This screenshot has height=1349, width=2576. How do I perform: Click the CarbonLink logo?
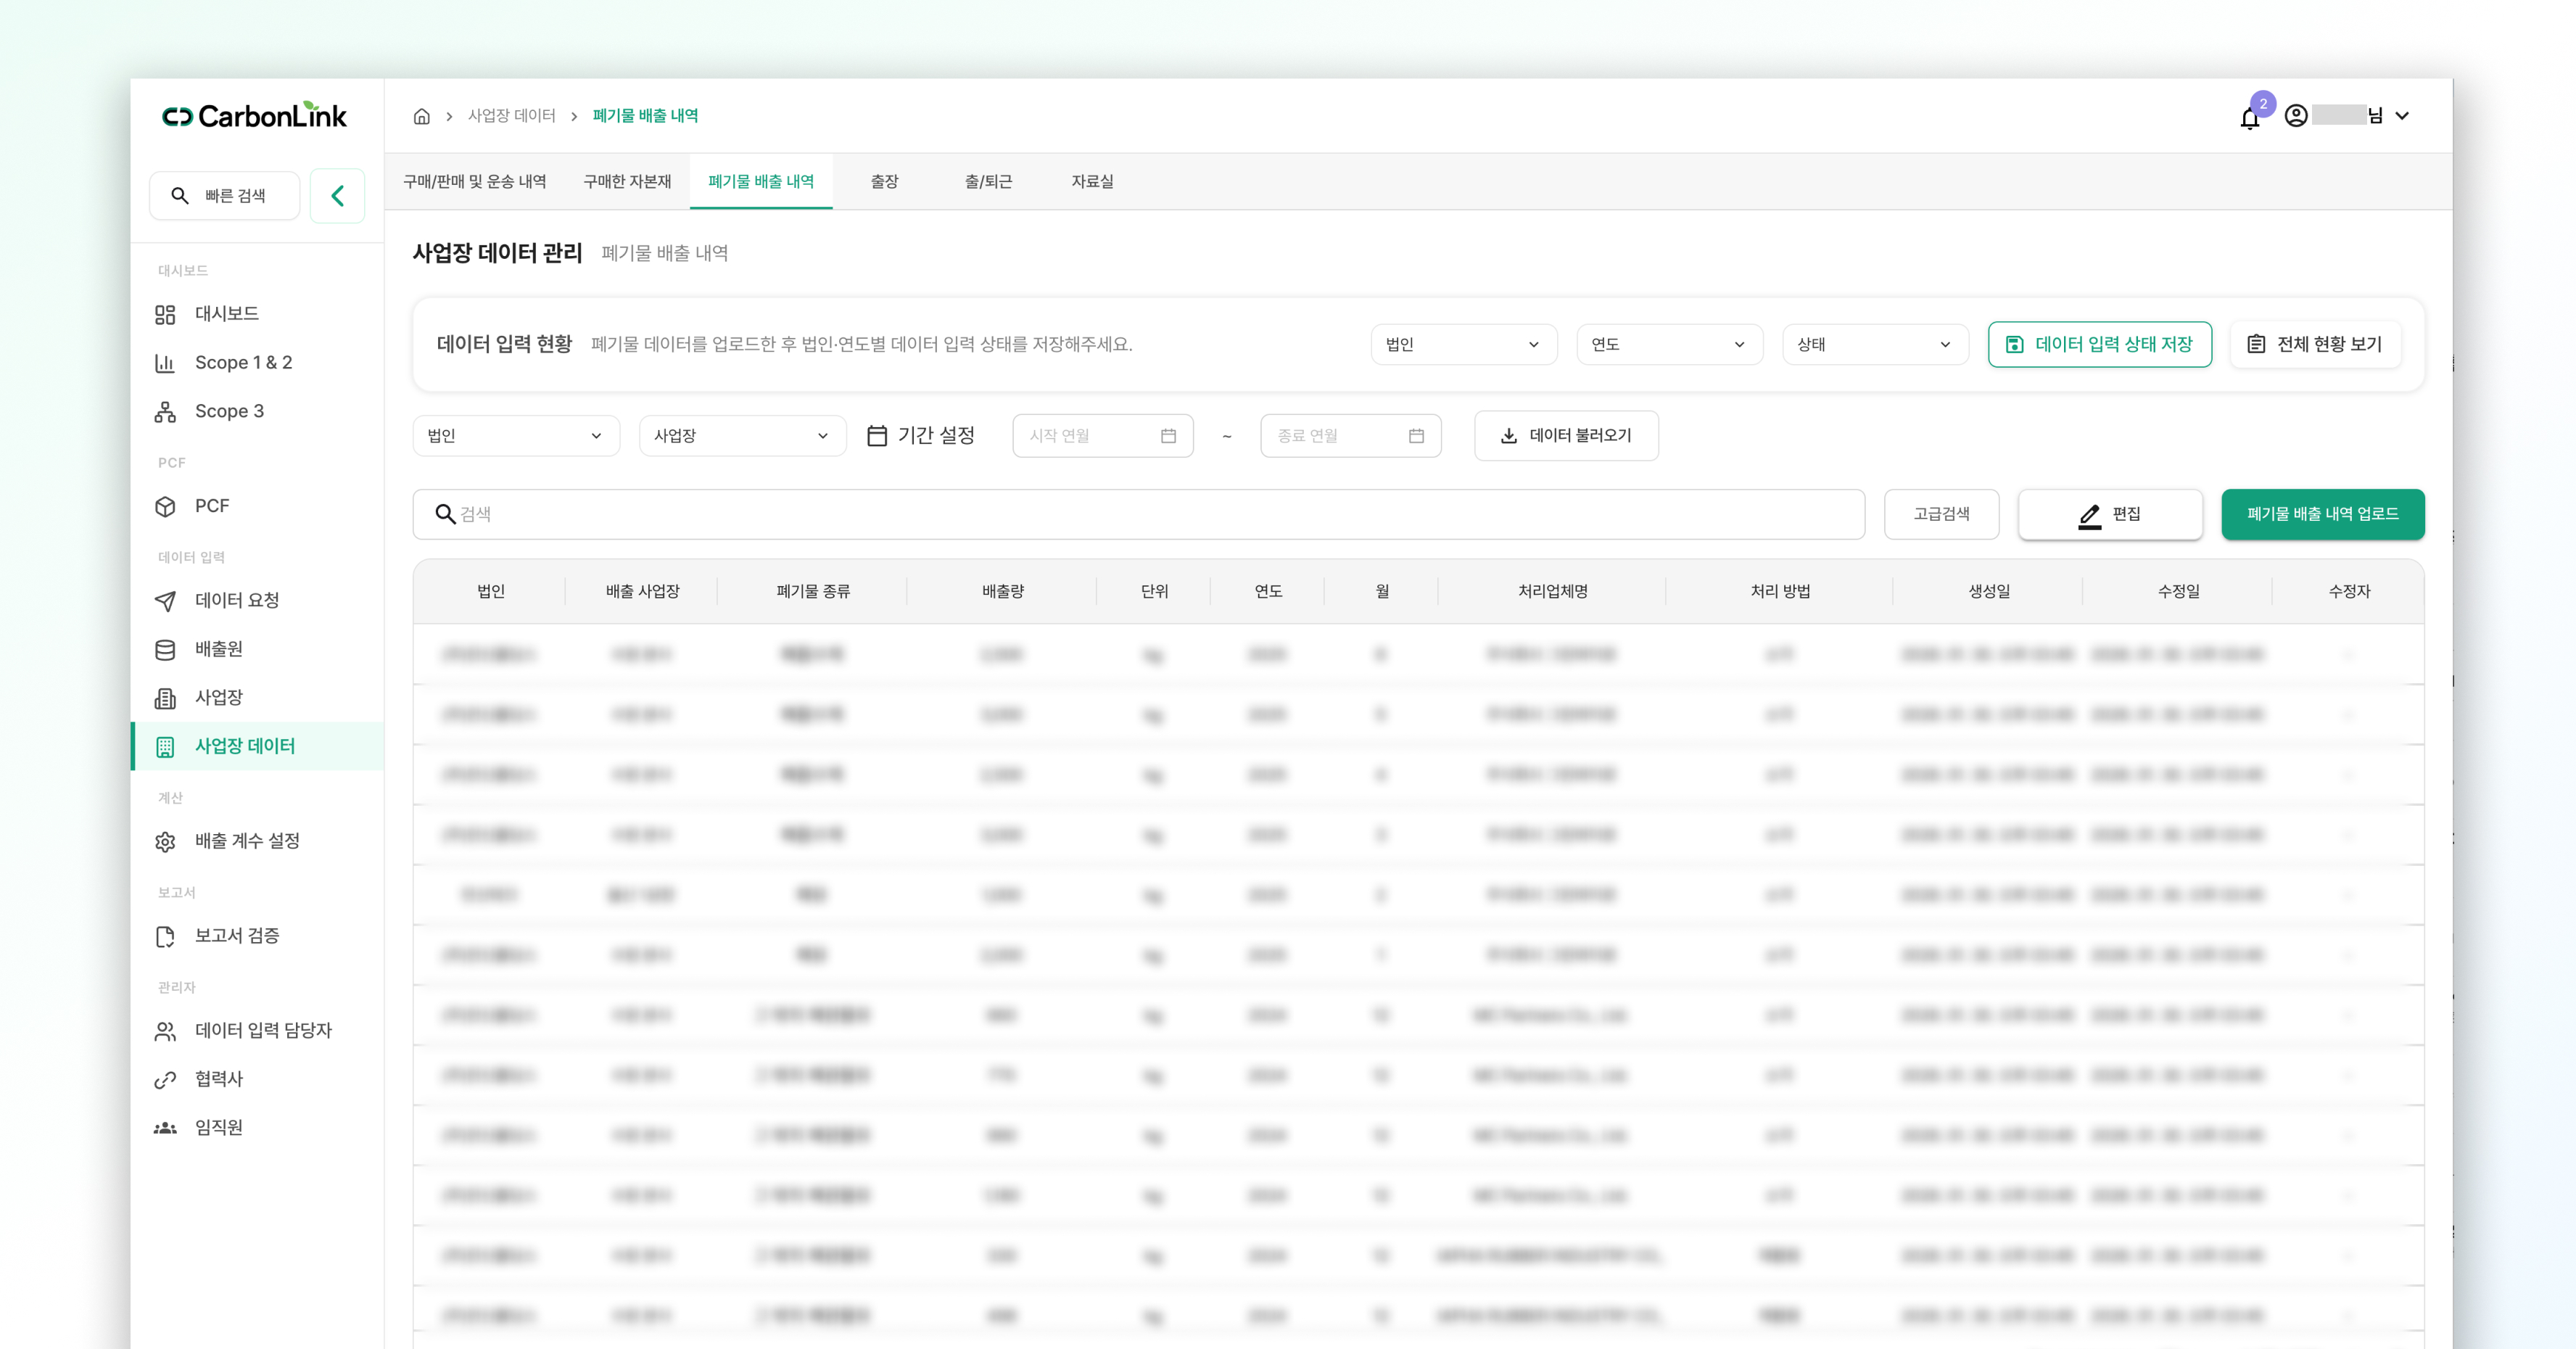[254, 116]
